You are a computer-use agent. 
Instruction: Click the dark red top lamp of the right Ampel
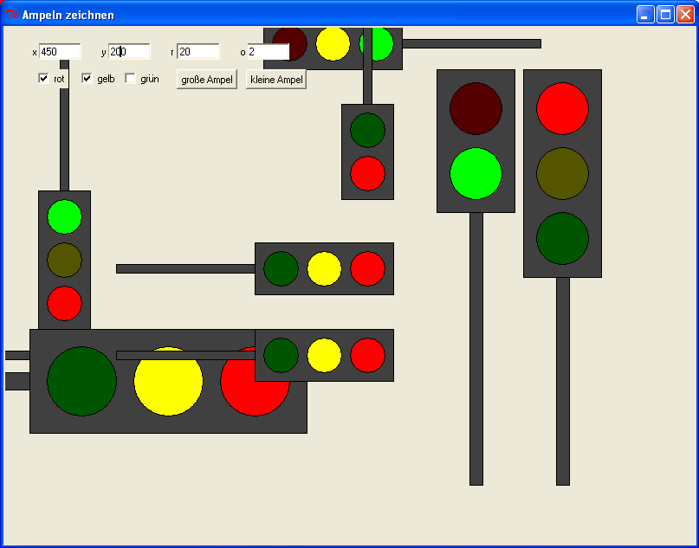475,109
